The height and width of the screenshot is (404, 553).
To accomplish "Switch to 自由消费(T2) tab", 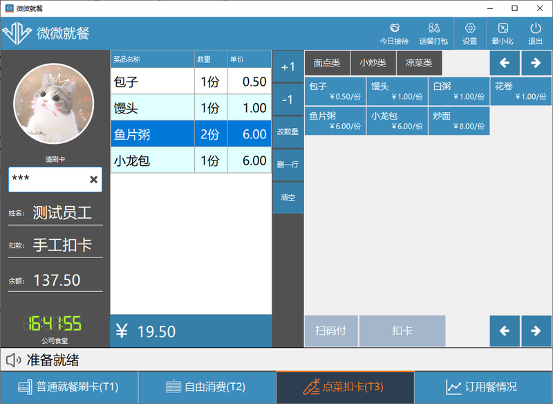I will [x=207, y=387].
